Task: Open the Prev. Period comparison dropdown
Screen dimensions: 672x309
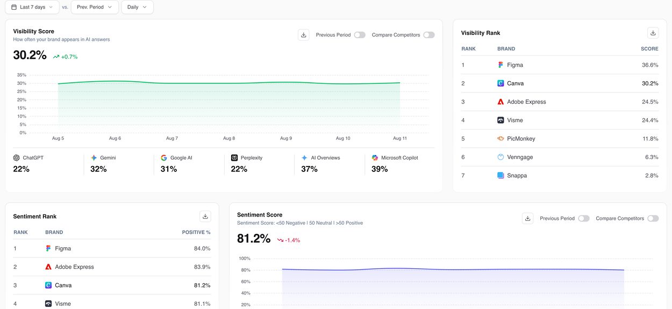Action: point(95,7)
